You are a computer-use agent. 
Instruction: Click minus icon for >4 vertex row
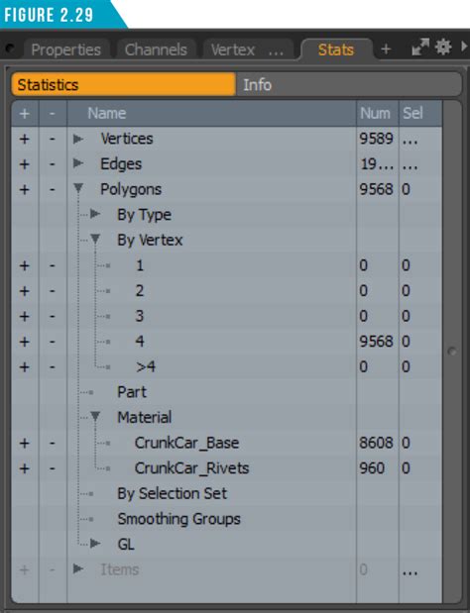pyautogui.click(x=52, y=367)
